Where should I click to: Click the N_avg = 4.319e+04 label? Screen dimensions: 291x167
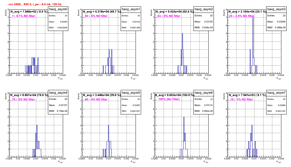click(x=101, y=12)
